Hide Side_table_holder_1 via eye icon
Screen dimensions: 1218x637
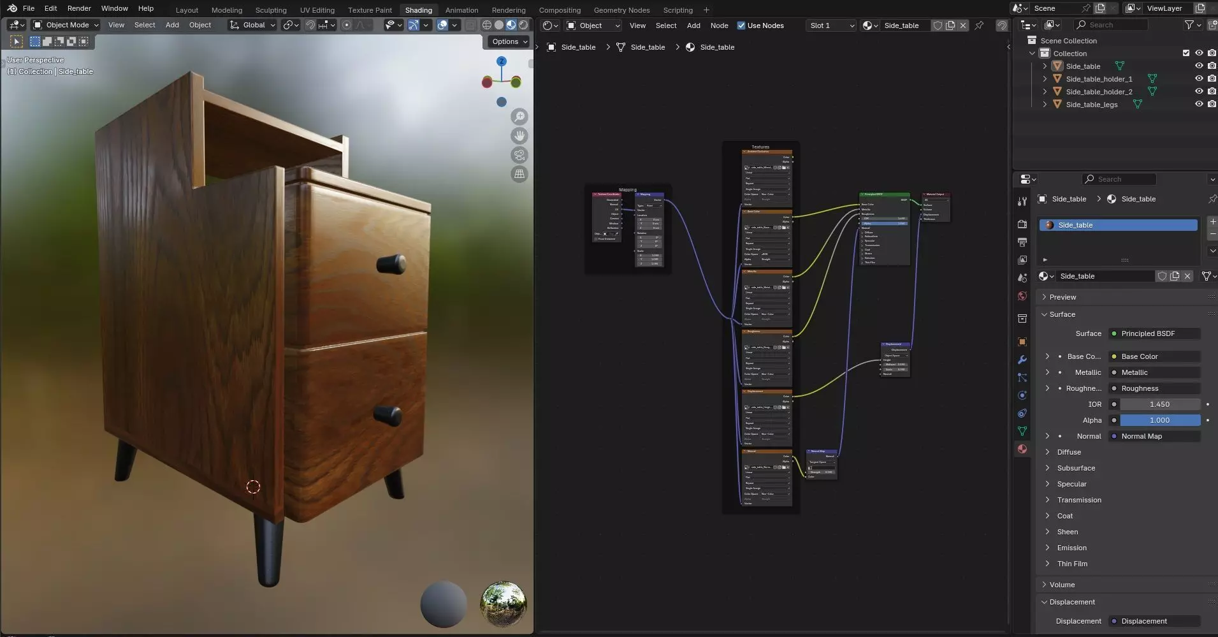point(1198,78)
